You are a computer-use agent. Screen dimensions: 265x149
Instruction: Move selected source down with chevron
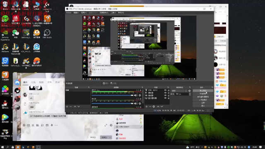[x=162, y=107]
